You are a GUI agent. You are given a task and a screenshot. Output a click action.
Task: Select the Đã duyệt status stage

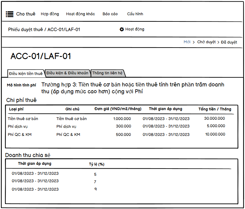[229, 42]
